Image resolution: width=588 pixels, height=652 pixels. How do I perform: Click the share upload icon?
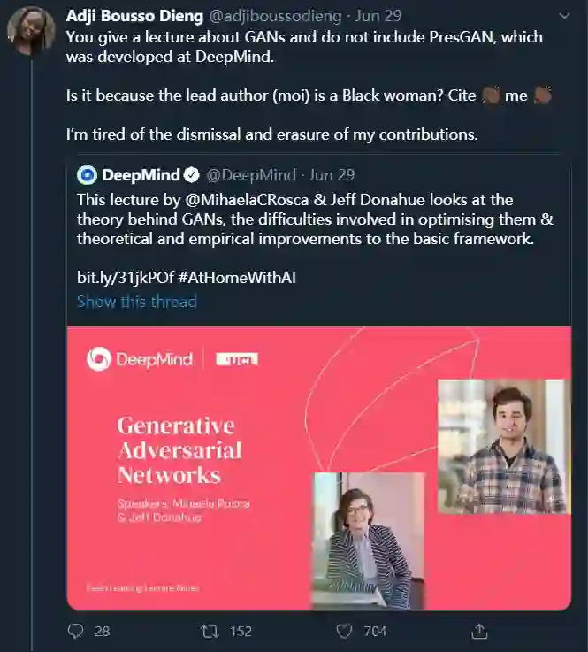480,631
